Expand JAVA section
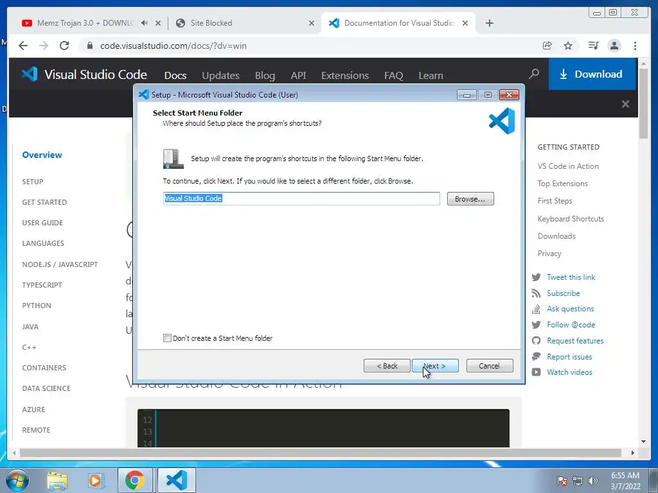This screenshot has height=493, width=658. point(30,327)
